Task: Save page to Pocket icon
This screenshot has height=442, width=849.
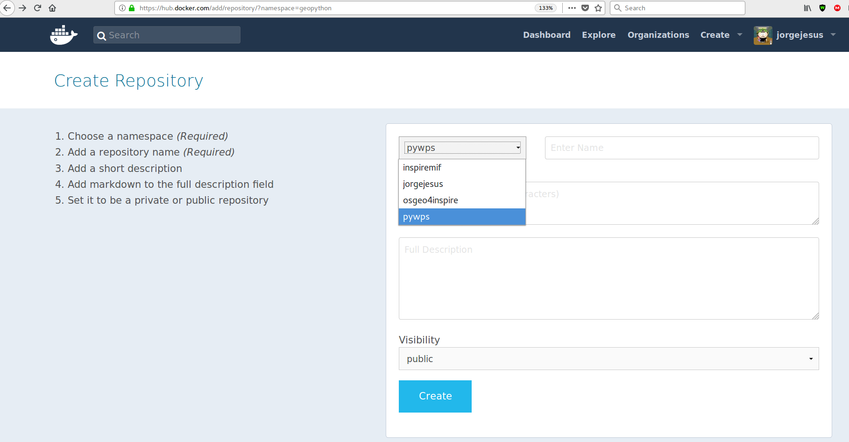Action: (585, 8)
